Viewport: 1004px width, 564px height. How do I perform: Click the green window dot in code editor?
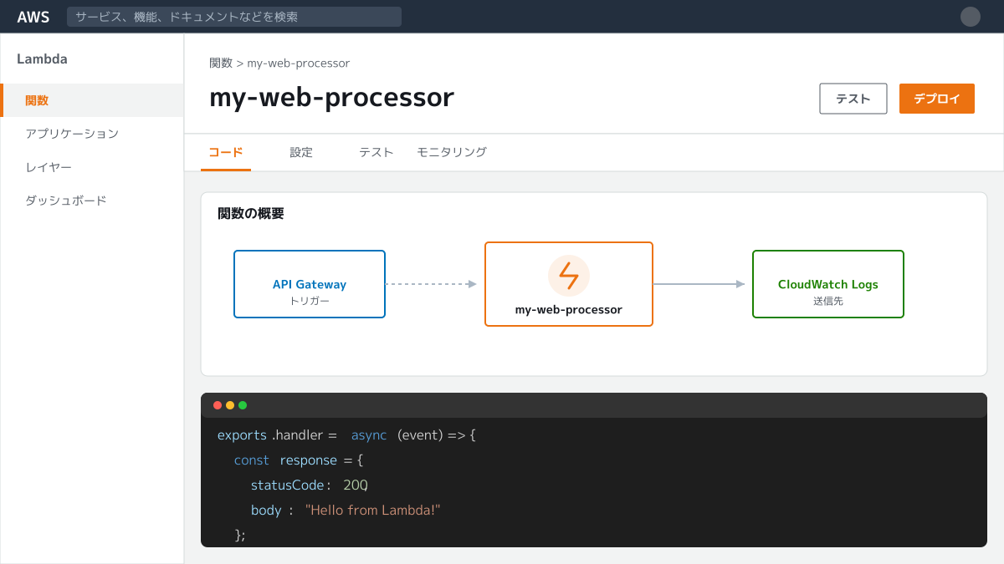pyautogui.click(x=243, y=405)
